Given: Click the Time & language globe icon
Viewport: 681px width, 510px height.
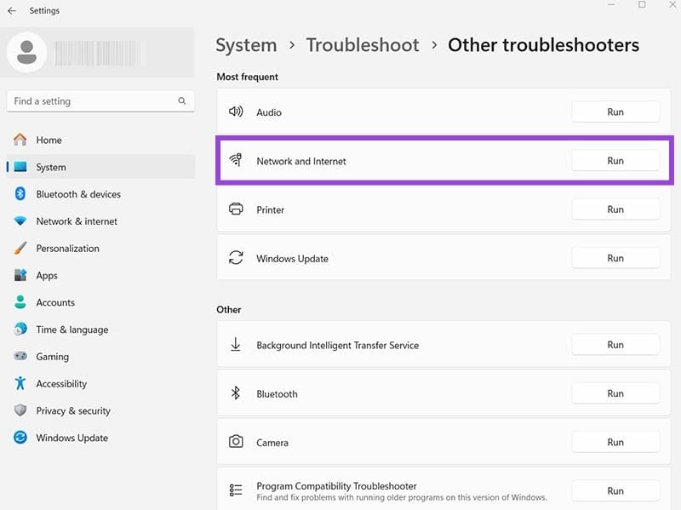Looking at the screenshot, I should 20,329.
